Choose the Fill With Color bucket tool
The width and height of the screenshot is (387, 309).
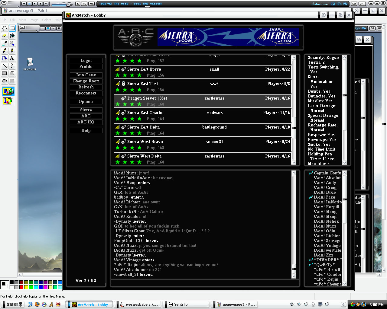12,36
